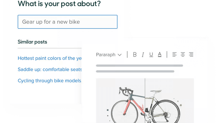Align text to the right
The height and width of the screenshot is (123, 218).
(191, 55)
